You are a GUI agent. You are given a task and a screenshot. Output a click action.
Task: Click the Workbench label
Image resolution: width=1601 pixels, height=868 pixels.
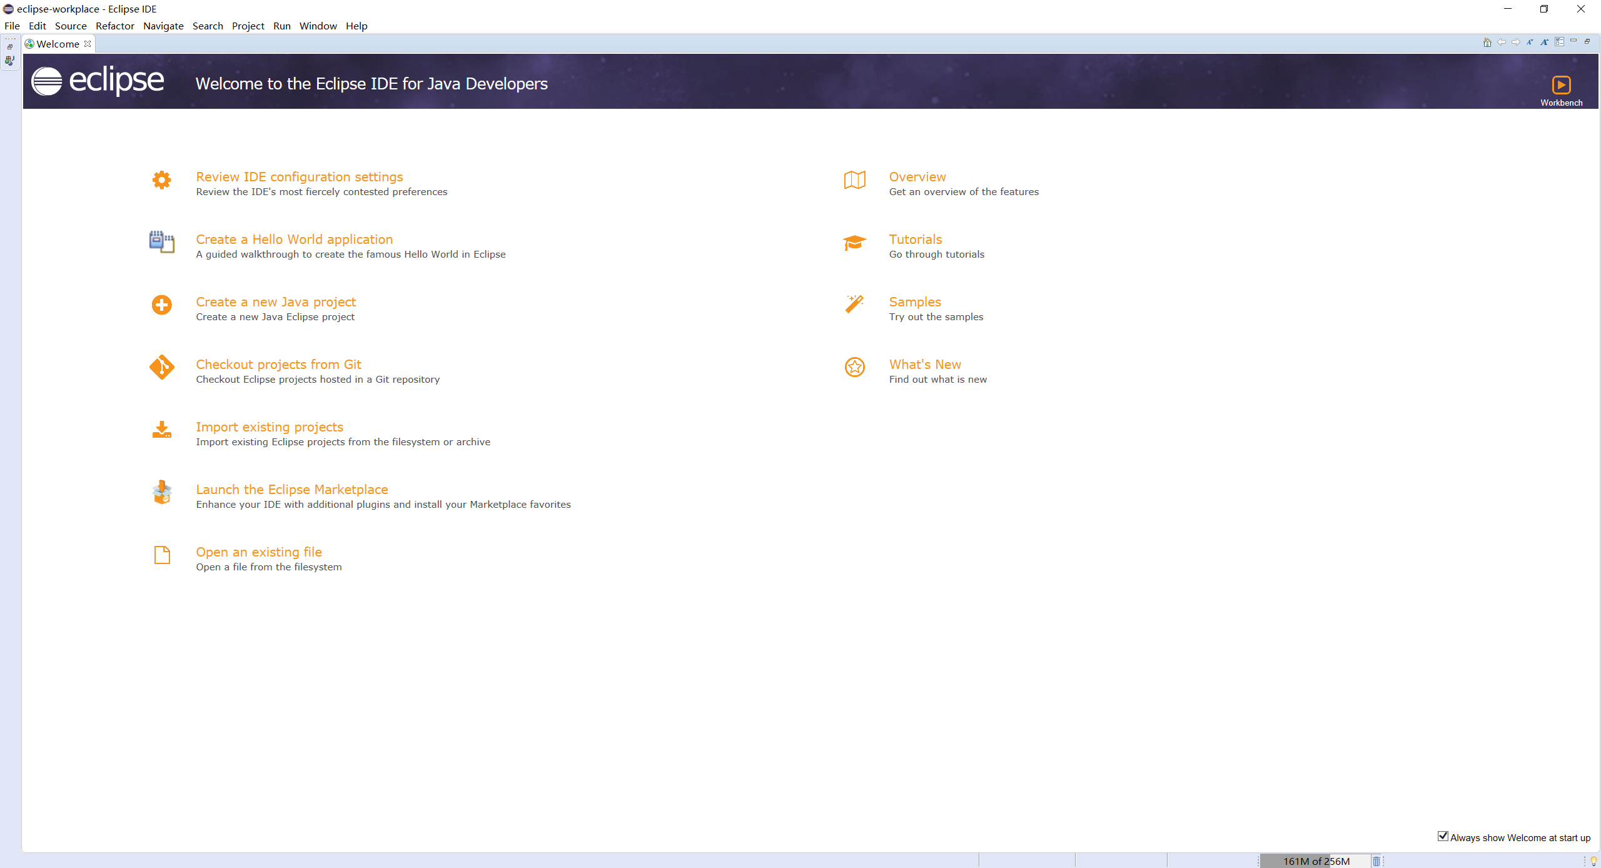[x=1562, y=103]
